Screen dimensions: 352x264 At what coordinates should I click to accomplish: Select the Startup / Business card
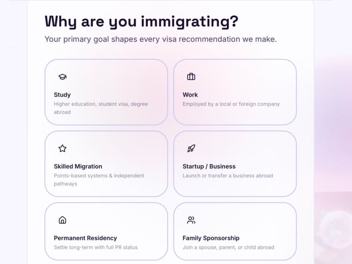point(235,164)
